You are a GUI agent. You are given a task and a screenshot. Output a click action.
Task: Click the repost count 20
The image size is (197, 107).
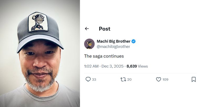point(129,80)
